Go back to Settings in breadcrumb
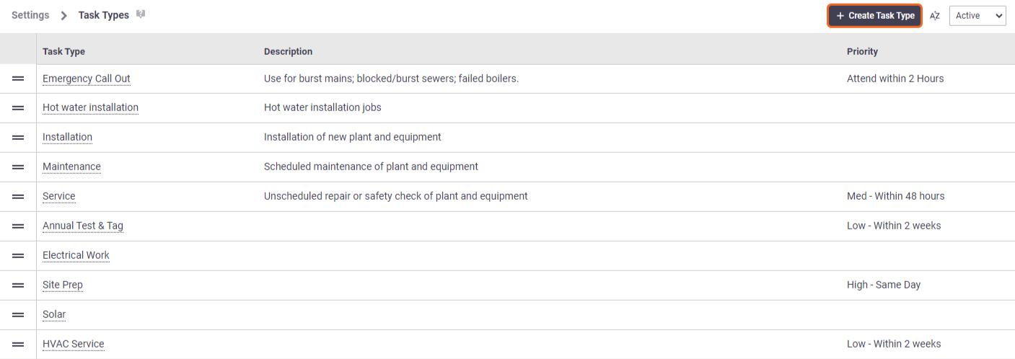The height and width of the screenshot is (359, 1015). tap(30, 15)
